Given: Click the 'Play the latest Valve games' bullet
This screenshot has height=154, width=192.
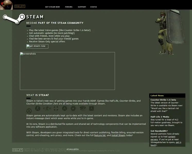Looking at the screenshot, I should (x=60, y=30).
